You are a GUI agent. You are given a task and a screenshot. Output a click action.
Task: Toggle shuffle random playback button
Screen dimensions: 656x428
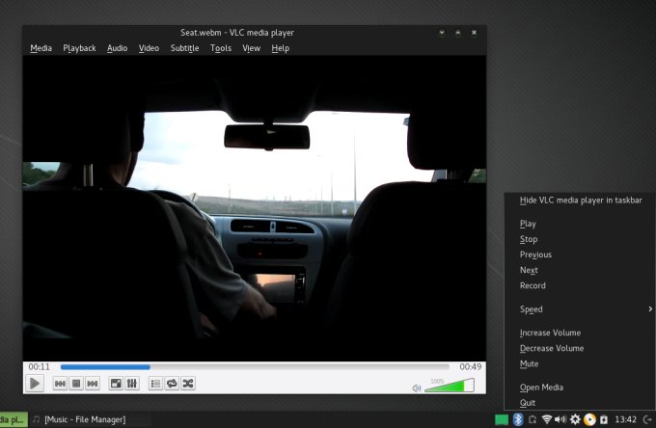click(x=188, y=384)
